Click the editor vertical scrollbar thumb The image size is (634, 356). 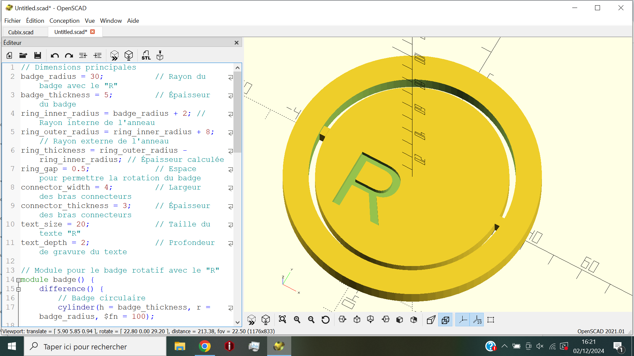click(x=237, y=112)
